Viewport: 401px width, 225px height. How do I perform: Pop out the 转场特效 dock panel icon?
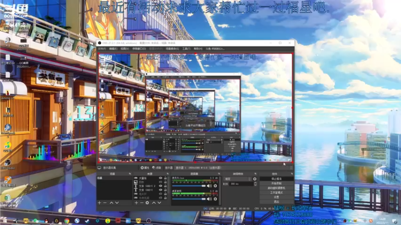pyautogui.click(x=255, y=173)
